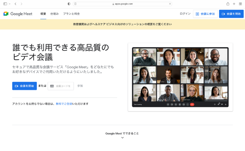Click the Google Meet video grid image
The width and height of the screenshot is (245, 151).
(x=180, y=77)
